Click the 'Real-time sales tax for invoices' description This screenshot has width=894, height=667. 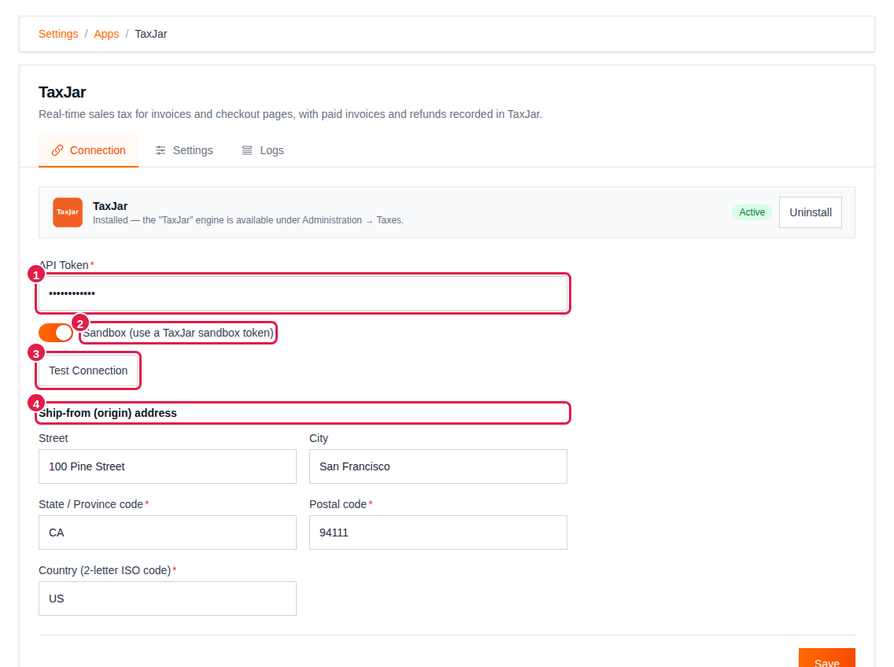point(290,114)
